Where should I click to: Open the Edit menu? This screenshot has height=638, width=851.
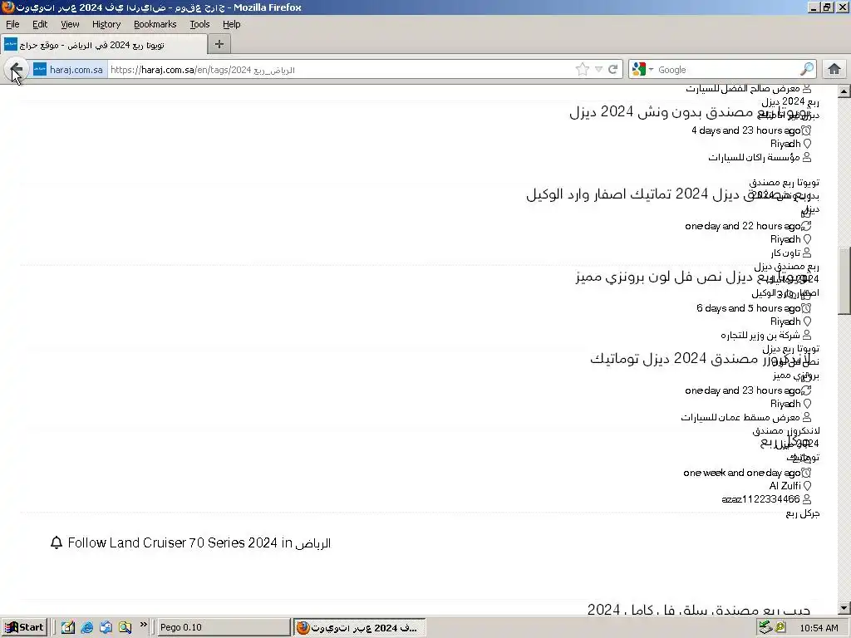tap(40, 24)
